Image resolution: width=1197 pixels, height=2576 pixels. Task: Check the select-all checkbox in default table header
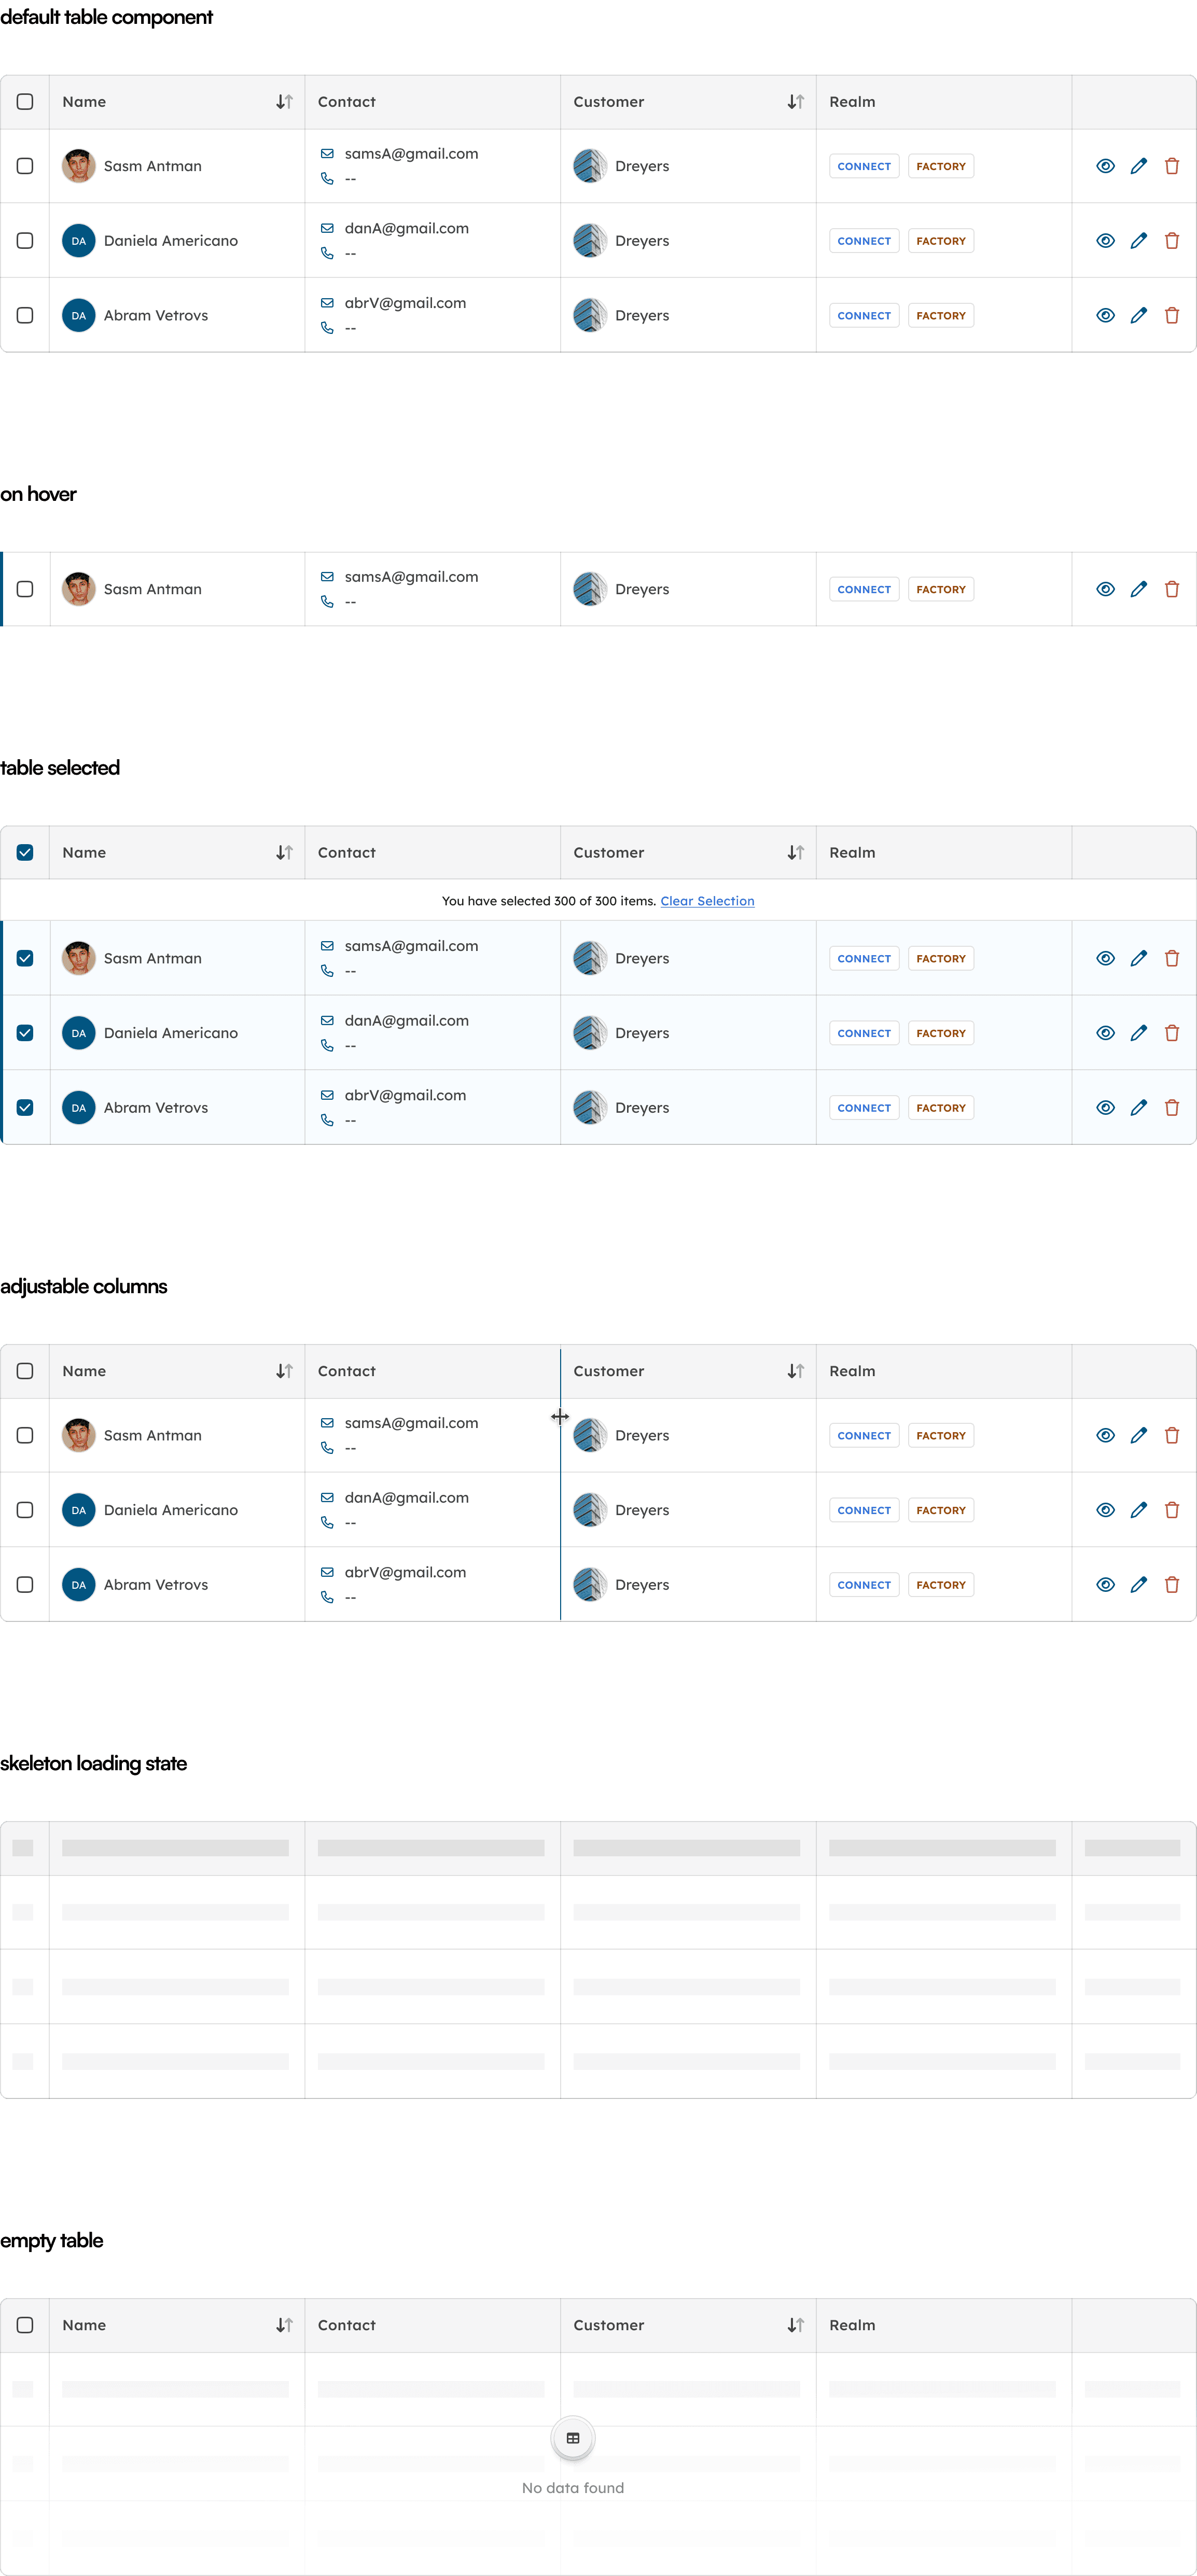25,102
